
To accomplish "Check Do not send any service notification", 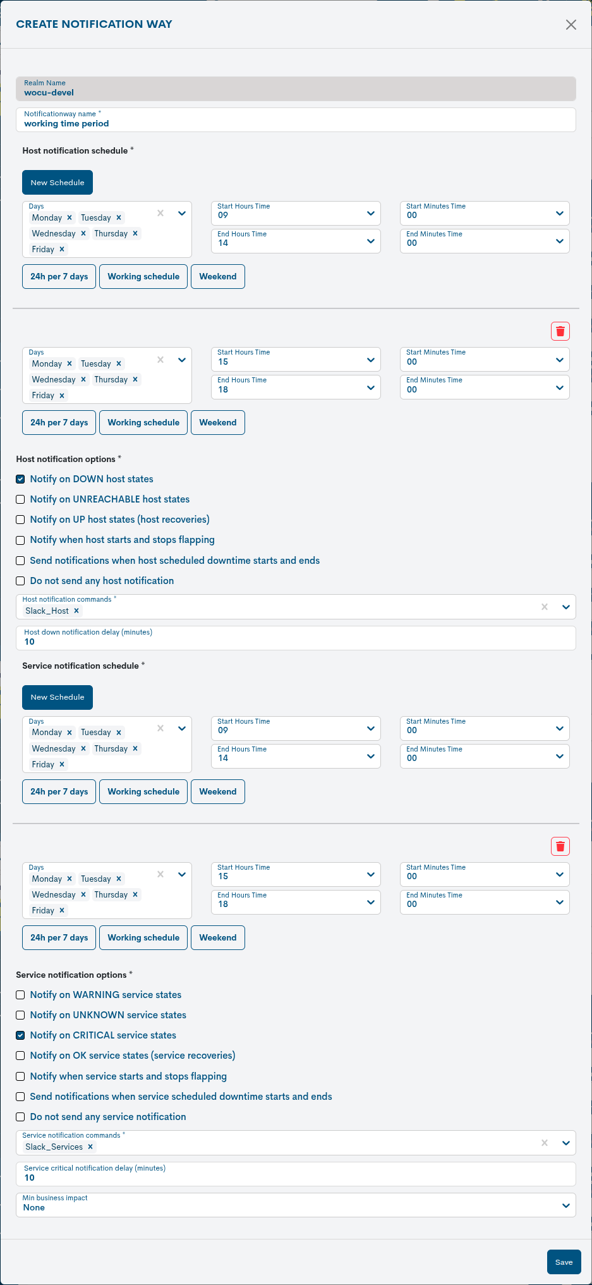I will coord(20,1117).
